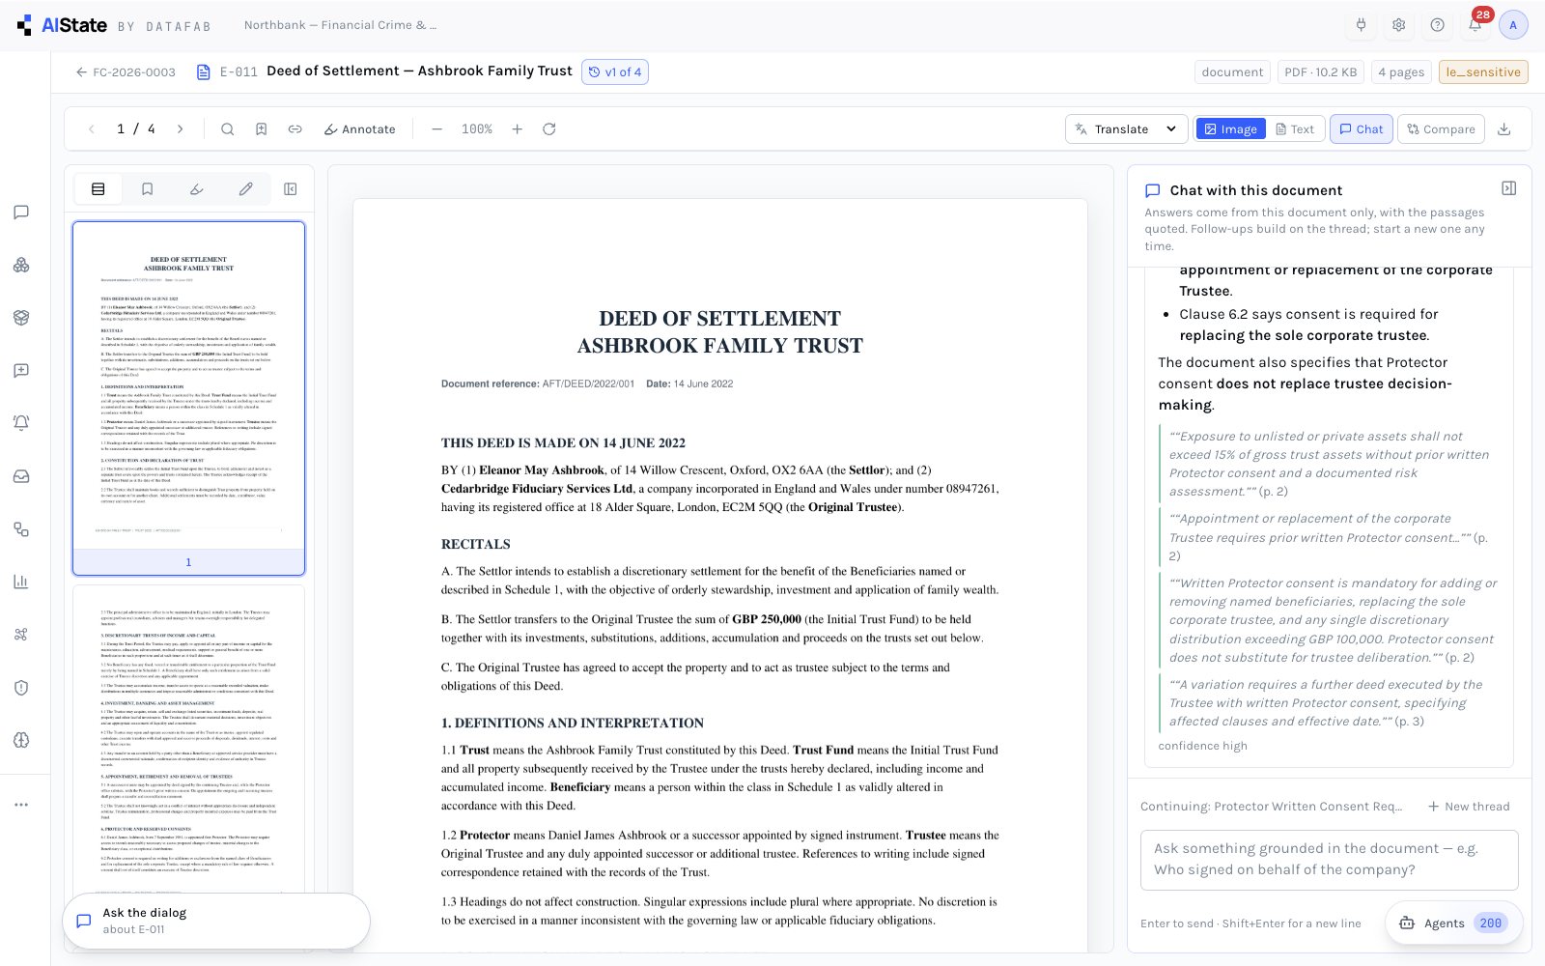Zoom in with the plus icon
Screen dimensions: 1545x966
(517, 128)
